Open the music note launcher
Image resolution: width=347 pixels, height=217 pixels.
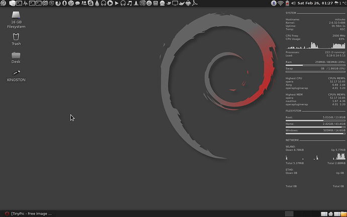point(130,3)
